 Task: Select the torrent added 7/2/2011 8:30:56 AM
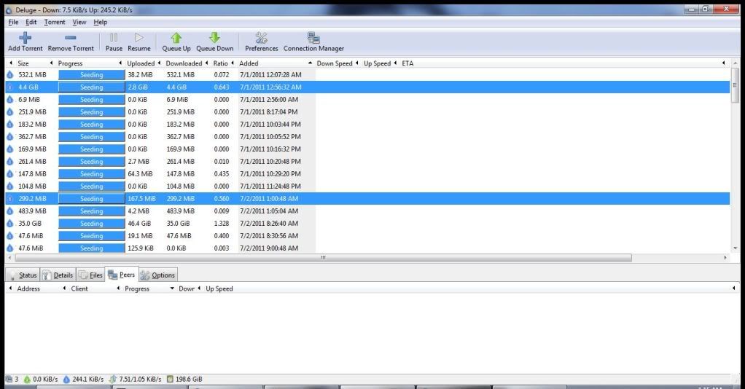click(367, 235)
